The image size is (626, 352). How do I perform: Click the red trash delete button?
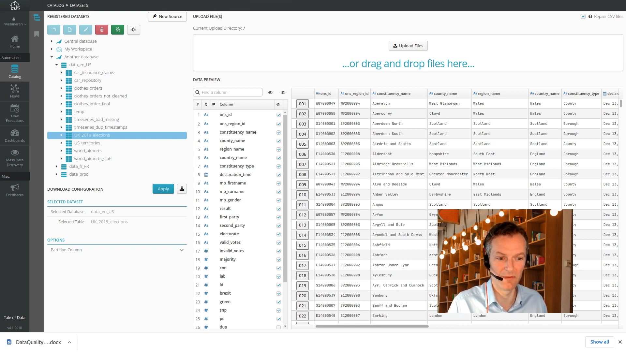click(102, 30)
